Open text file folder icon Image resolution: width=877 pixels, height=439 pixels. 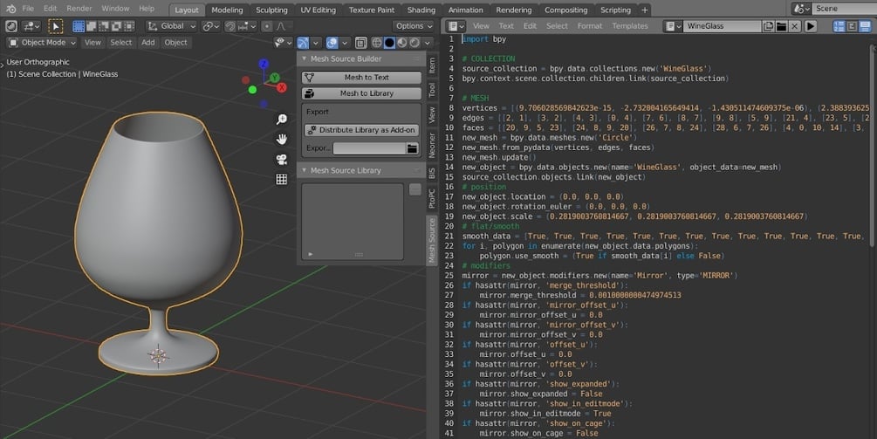[x=781, y=26]
